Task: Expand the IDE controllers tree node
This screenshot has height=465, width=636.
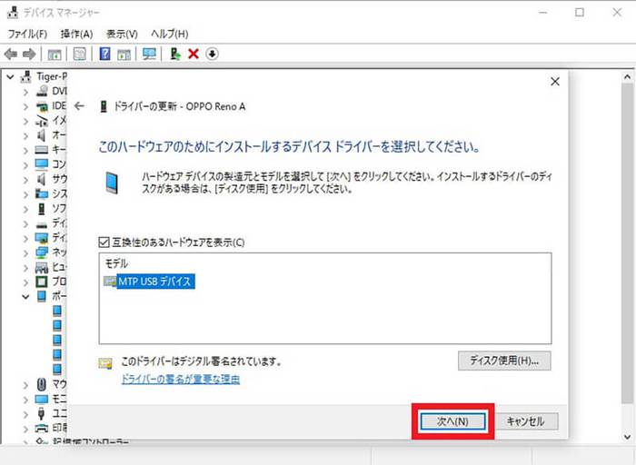Action: (25, 106)
